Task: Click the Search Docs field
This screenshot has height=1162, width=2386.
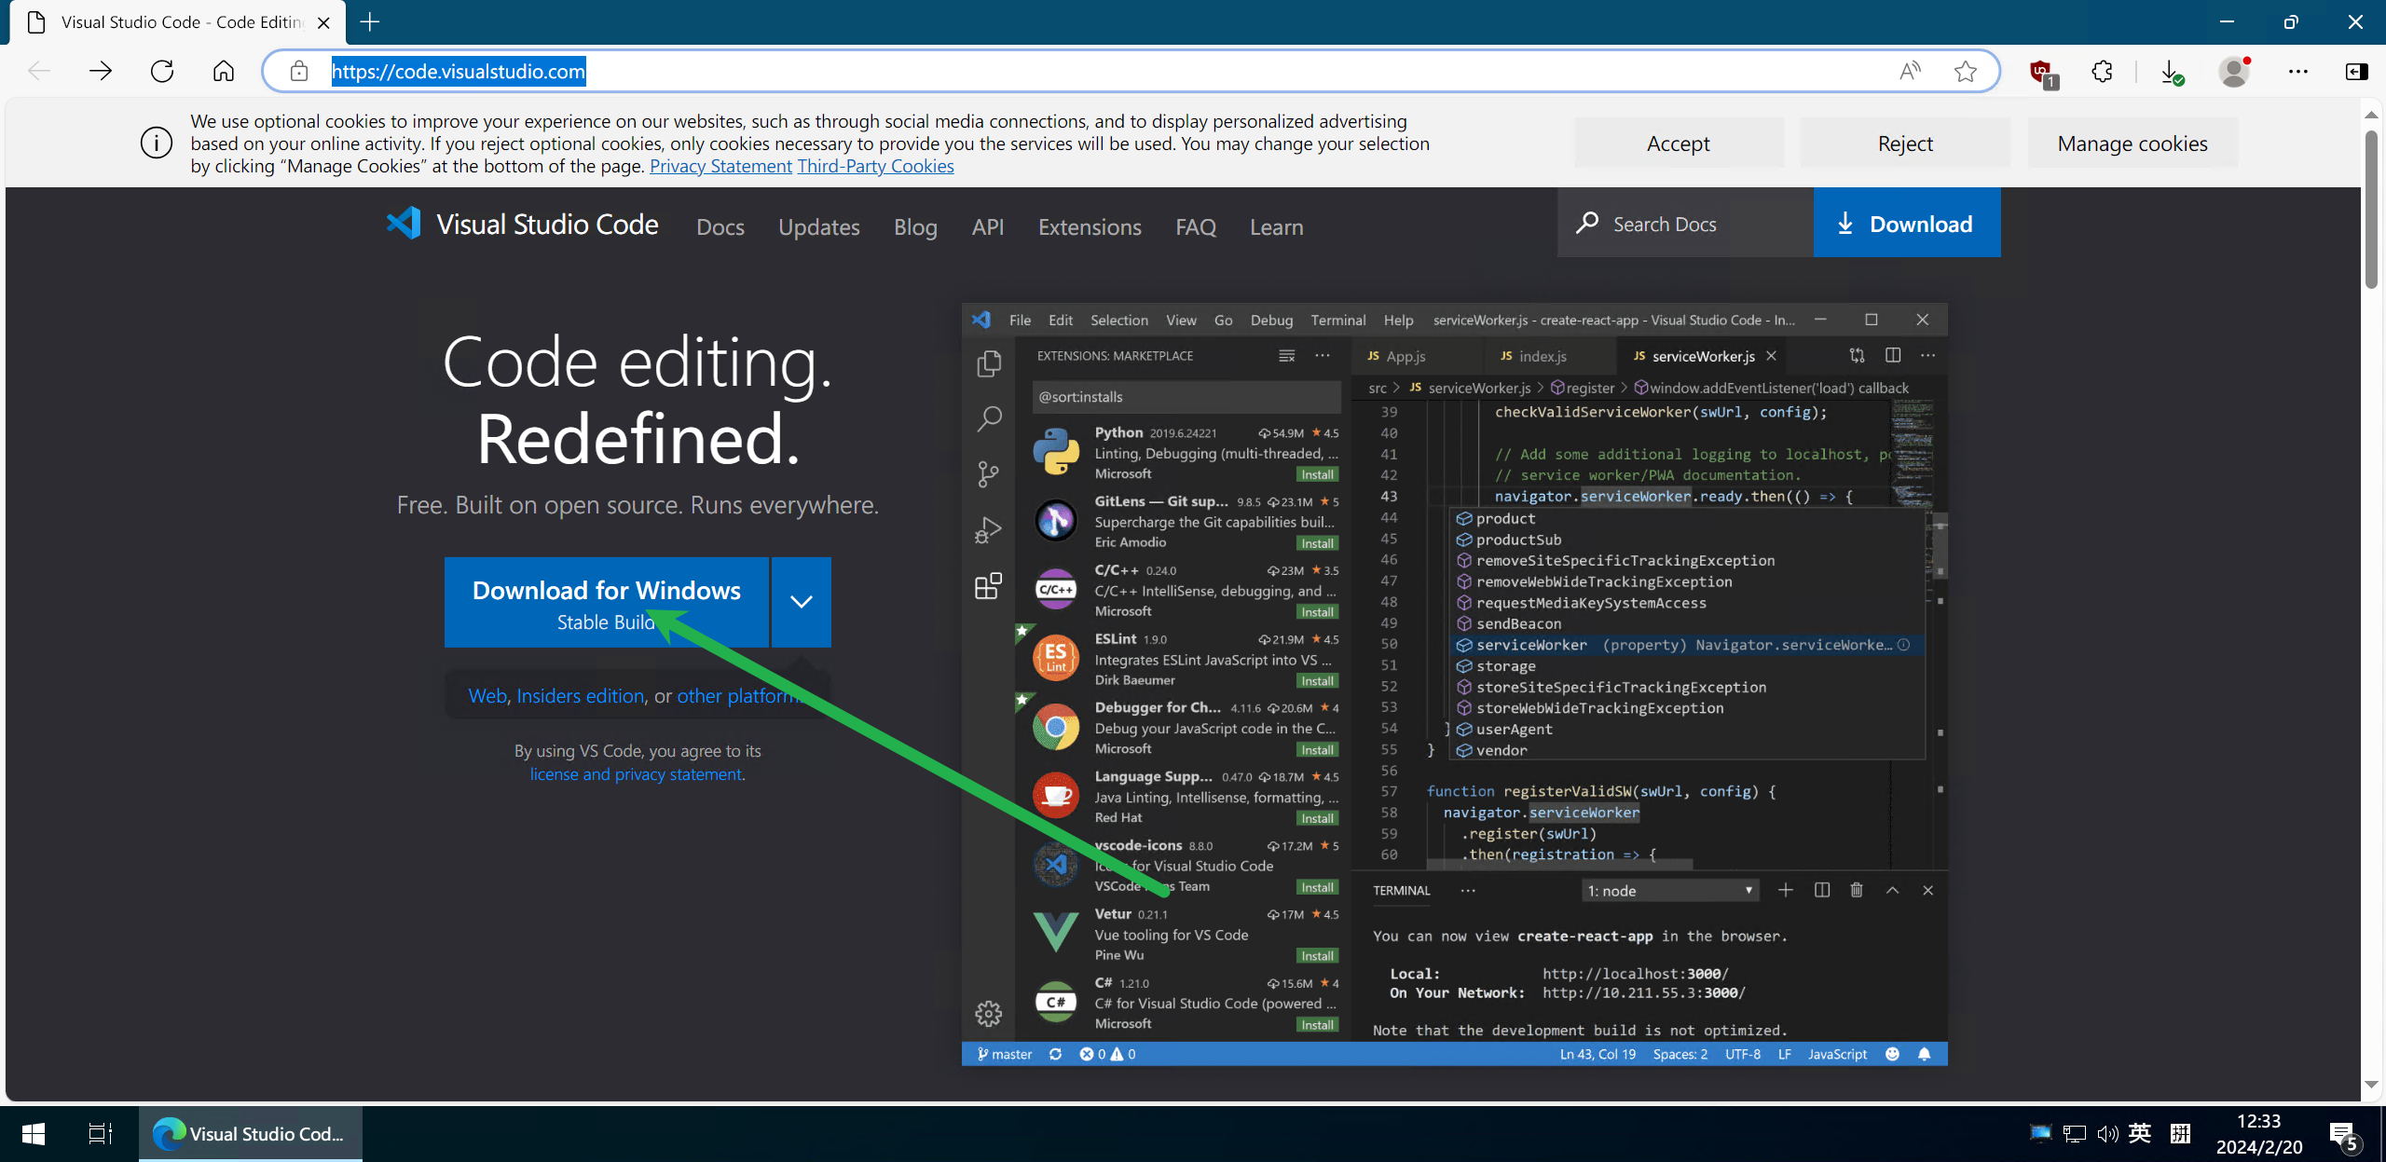Action: tap(1685, 224)
